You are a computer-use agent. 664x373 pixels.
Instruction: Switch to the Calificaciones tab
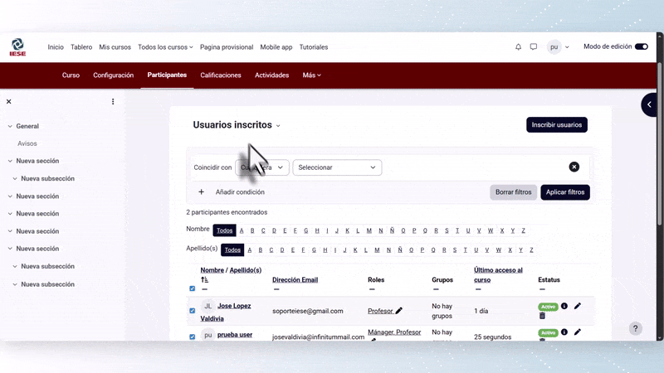click(x=221, y=75)
